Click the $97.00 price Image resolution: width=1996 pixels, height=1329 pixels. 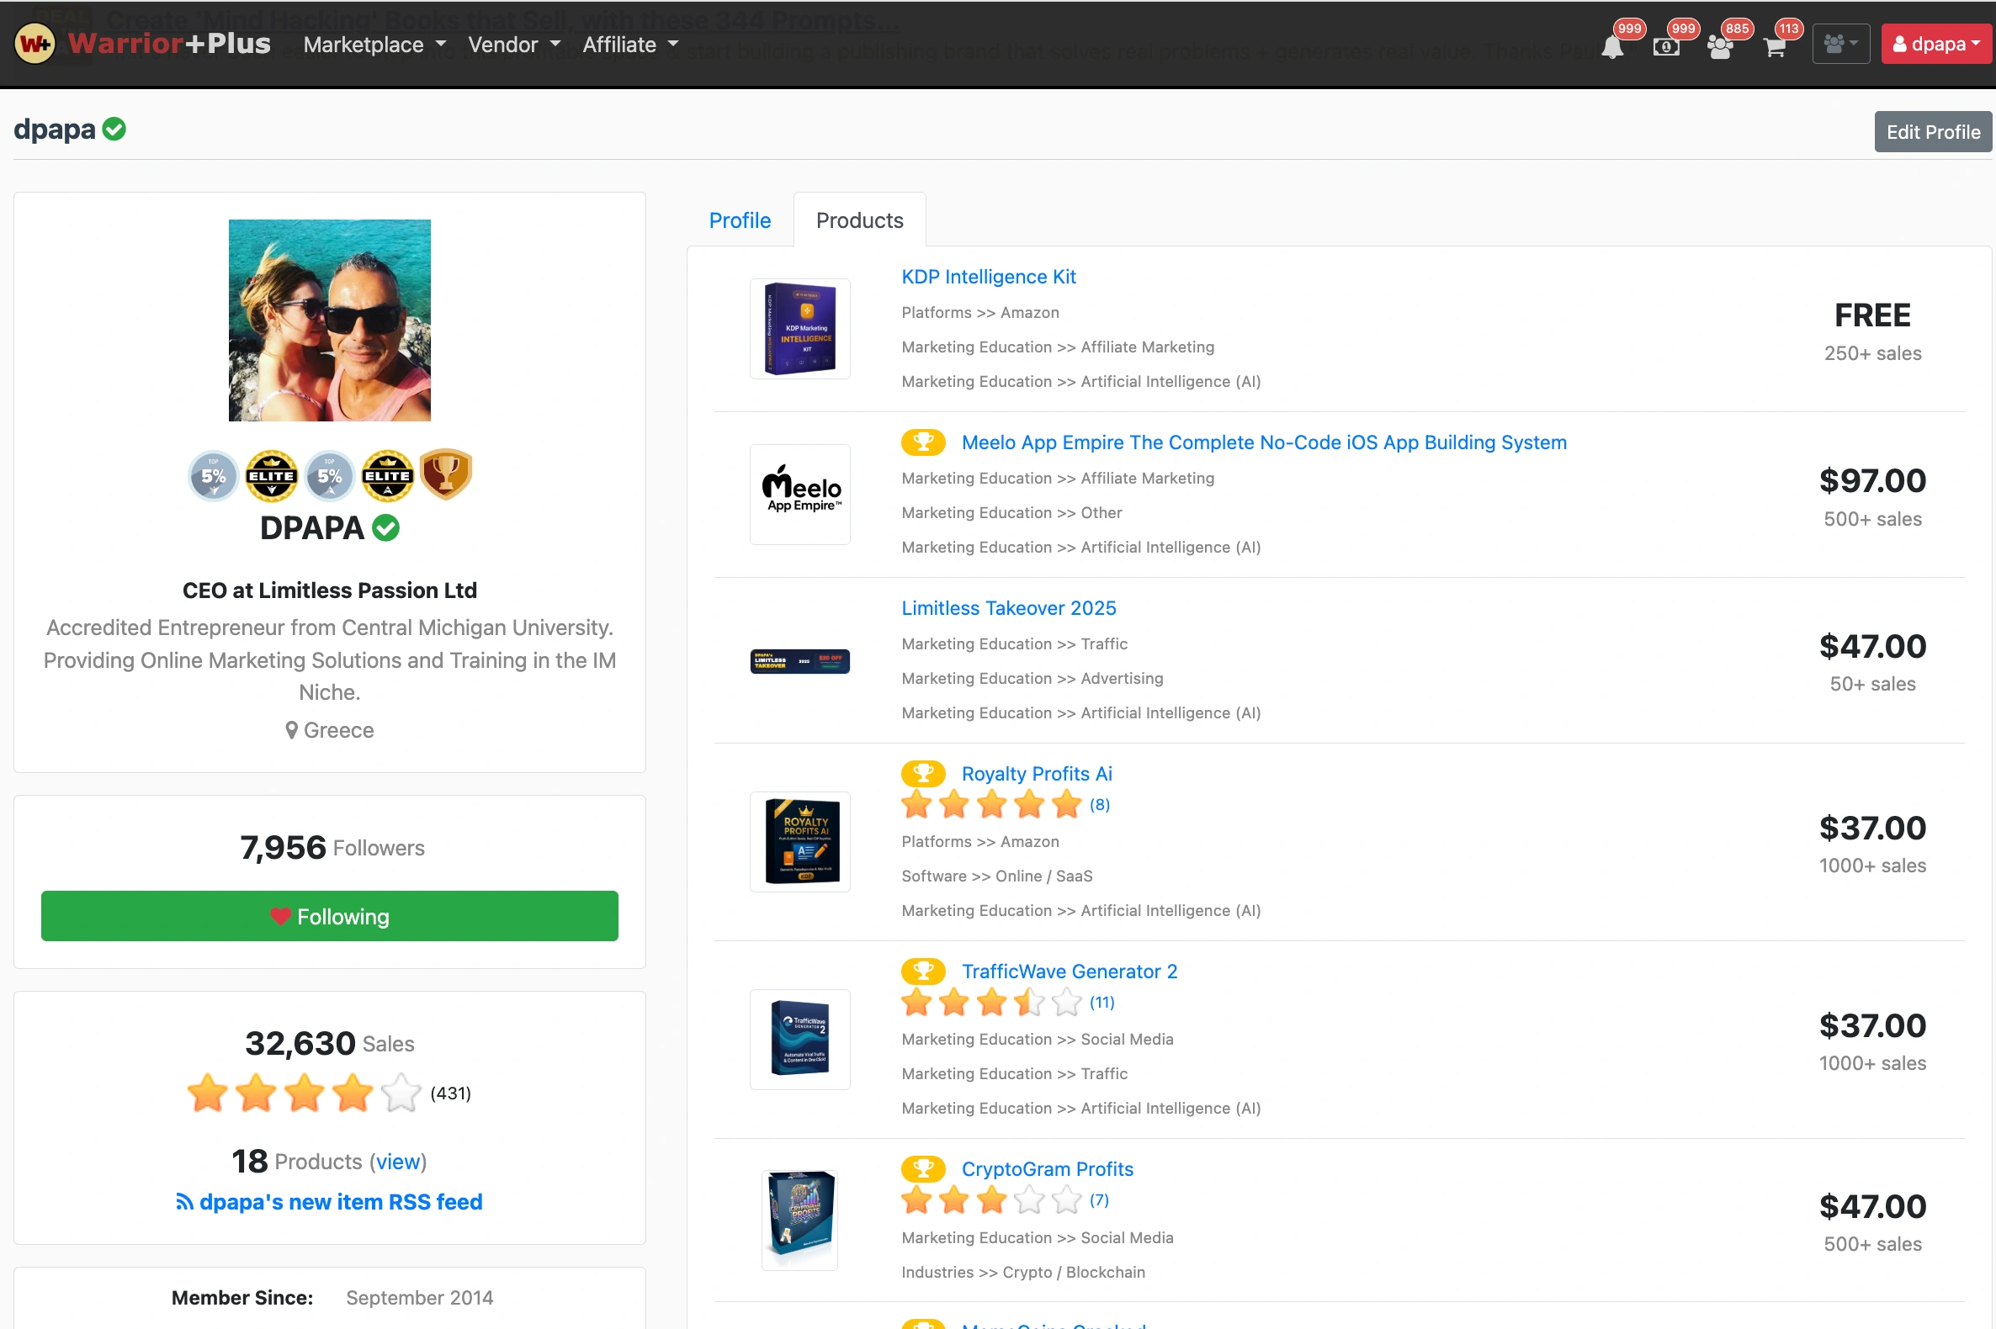point(1872,480)
